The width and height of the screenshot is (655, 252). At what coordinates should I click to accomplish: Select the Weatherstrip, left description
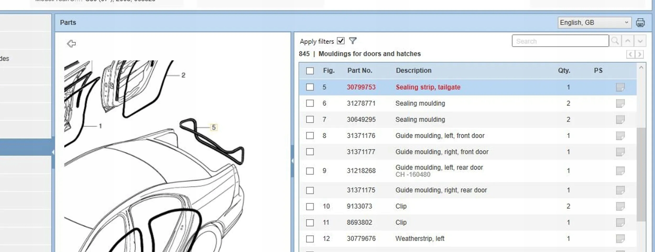coord(420,239)
